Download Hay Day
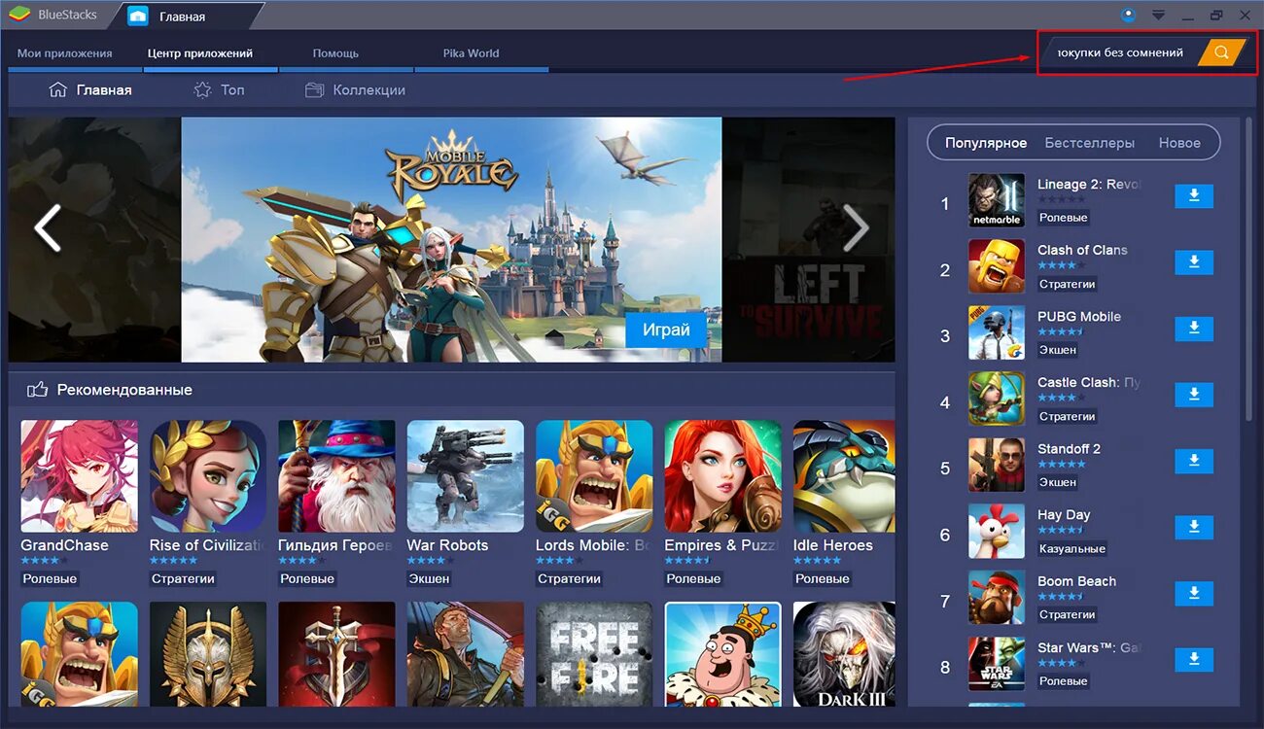The height and width of the screenshot is (729, 1264). pos(1194,527)
